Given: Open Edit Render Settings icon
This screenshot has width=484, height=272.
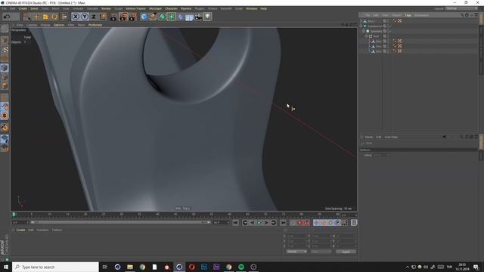Looking at the screenshot, I should tap(133, 17).
